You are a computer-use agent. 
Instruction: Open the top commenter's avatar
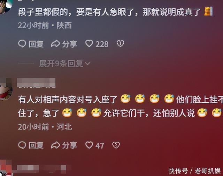pos(6,6)
